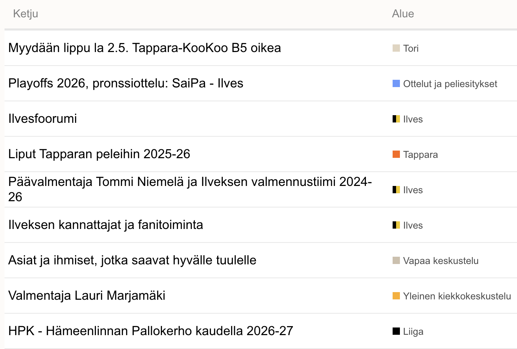Screen dimensions: 517x349
Task: Open Päävalmentaja Tommi Niemelä thread
Action: (x=190, y=189)
